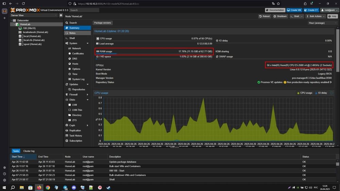The image size is (340, 191).
Task: Open the Certificates section
Action: tap(78, 54)
